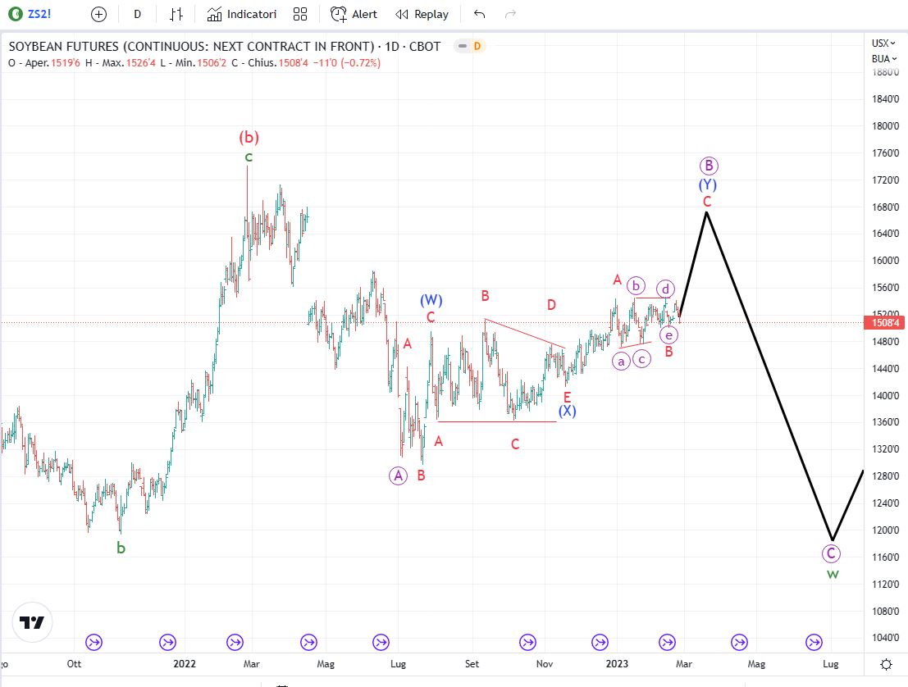Select the red E label of triangle
This screenshot has width=908, height=687.
pos(567,397)
